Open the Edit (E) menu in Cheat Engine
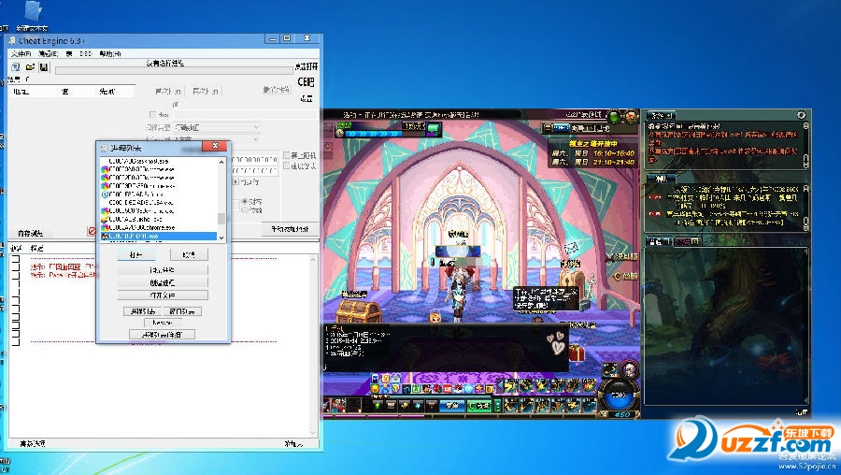The width and height of the screenshot is (841, 475). click(49, 53)
